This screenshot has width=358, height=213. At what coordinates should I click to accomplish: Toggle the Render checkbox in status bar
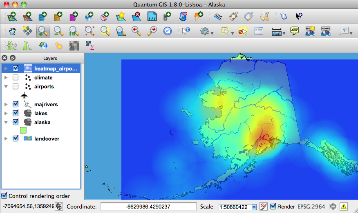pos(273,206)
